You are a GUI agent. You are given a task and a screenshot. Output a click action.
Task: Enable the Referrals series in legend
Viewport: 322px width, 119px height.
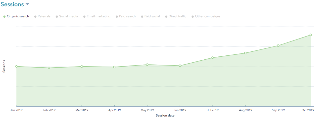point(44,16)
